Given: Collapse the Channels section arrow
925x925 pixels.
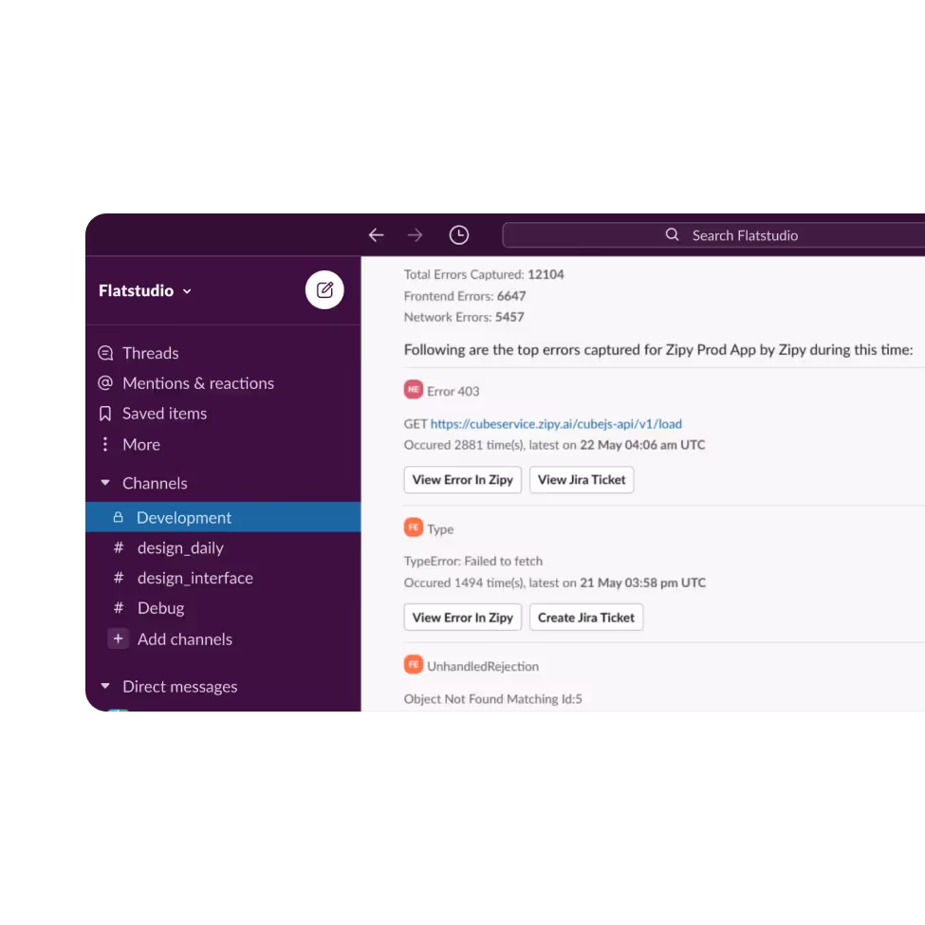Looking at the screenshot, I should coord(105,483).
